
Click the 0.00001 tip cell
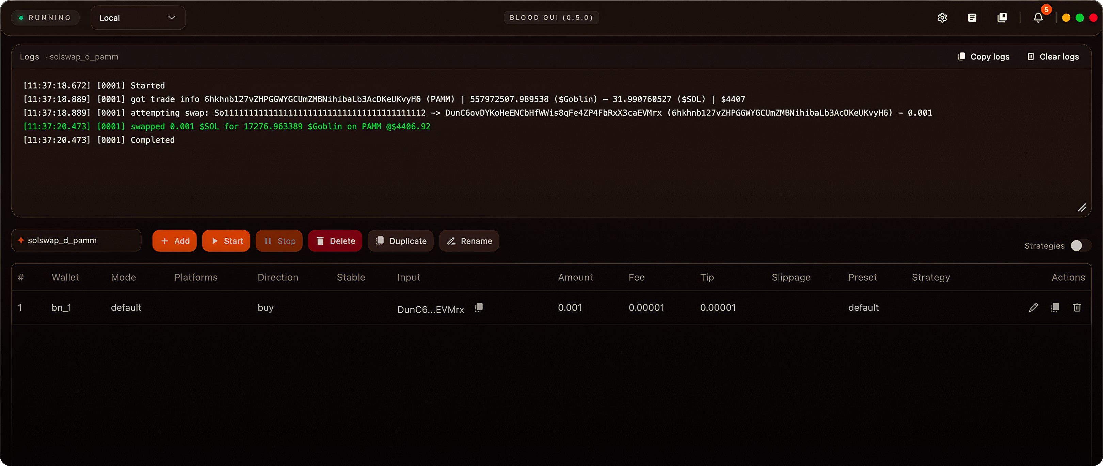click(x=718, y=307)
